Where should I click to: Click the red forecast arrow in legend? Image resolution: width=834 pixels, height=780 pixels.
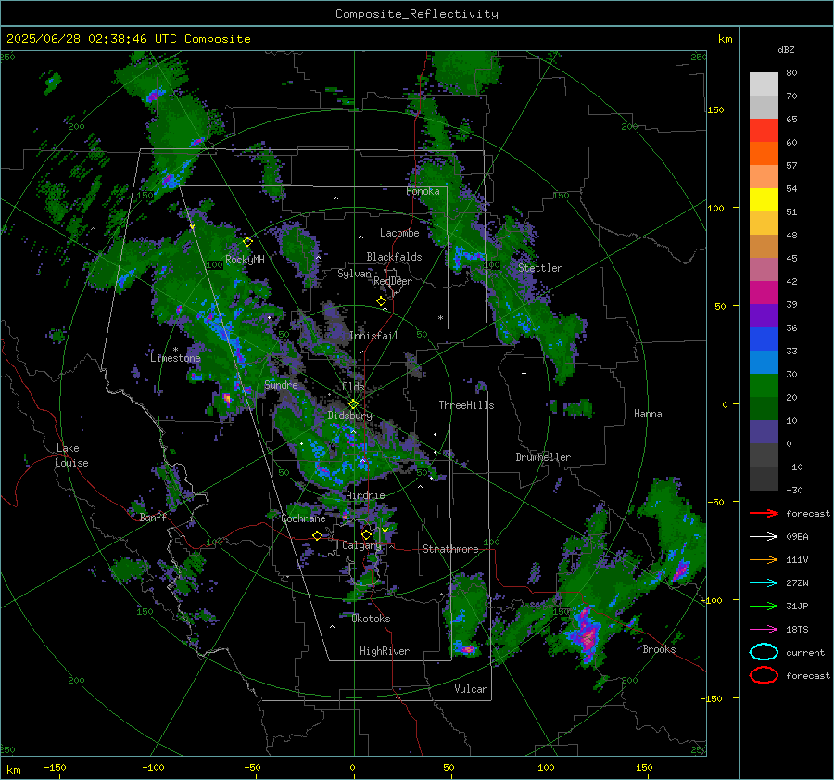point(764,513)
